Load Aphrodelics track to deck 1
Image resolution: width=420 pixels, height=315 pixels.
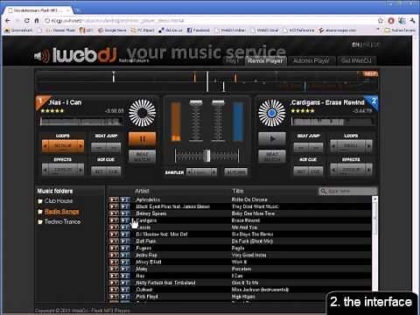pos(114,199)
